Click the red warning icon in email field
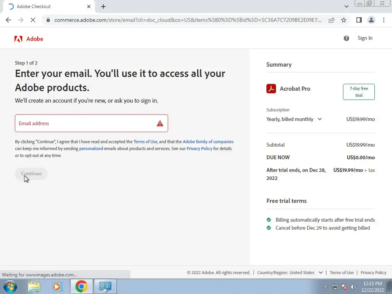Image resolution: width=392 pixels, height=294 pixels. [160, 123]
